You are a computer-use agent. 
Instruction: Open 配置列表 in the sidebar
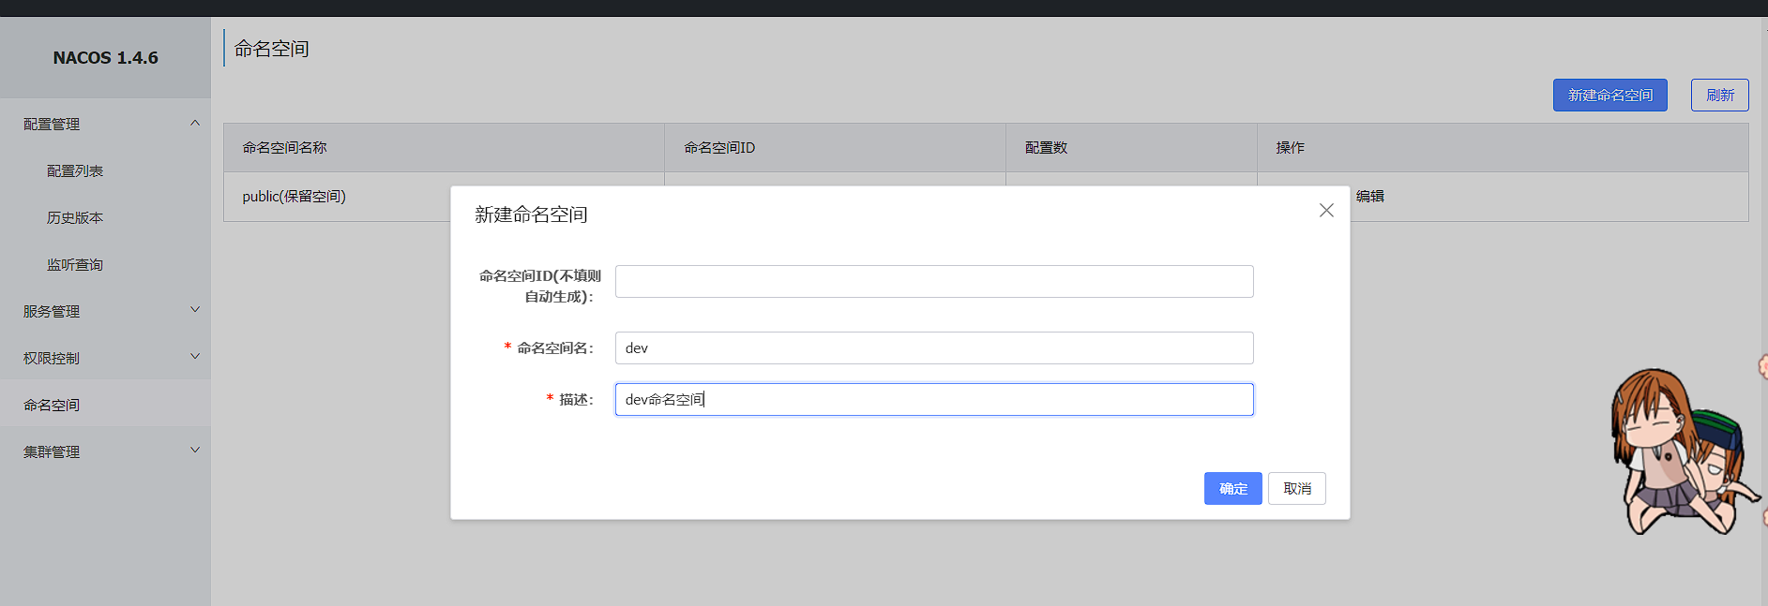tap(75, 171)
